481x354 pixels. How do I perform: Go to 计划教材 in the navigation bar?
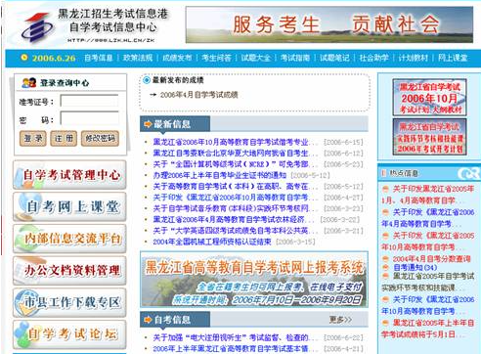click(414, 58)
